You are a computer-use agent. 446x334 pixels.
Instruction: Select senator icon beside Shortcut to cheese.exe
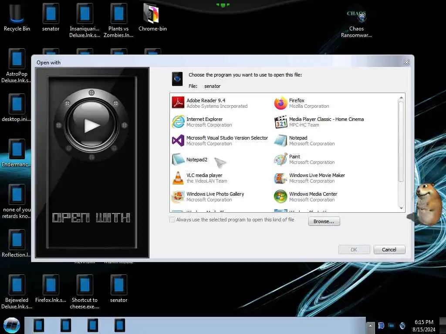(x=118, y=289)
